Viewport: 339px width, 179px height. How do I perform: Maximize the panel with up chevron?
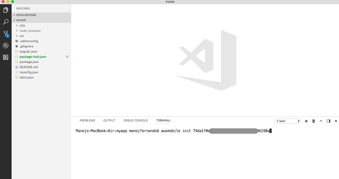(321, 121)
